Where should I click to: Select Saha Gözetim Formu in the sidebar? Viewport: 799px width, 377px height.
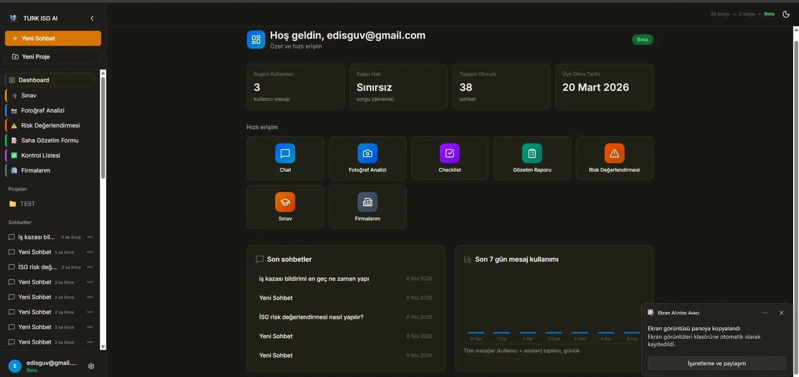pos(49,140)
